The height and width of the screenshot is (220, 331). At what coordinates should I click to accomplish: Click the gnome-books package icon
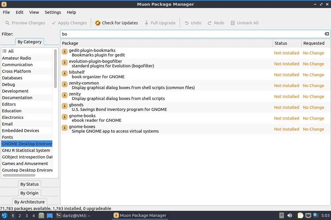[65, 117]
